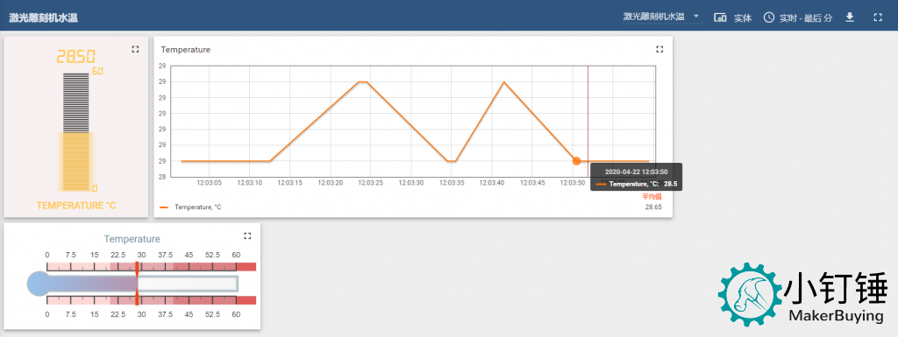Click the 28.50 digital readout
898x337 pixels.
point(75,57)
